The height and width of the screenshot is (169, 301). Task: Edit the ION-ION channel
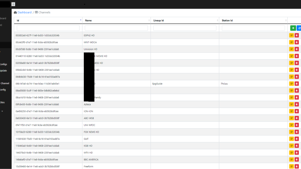coord(292,111)
